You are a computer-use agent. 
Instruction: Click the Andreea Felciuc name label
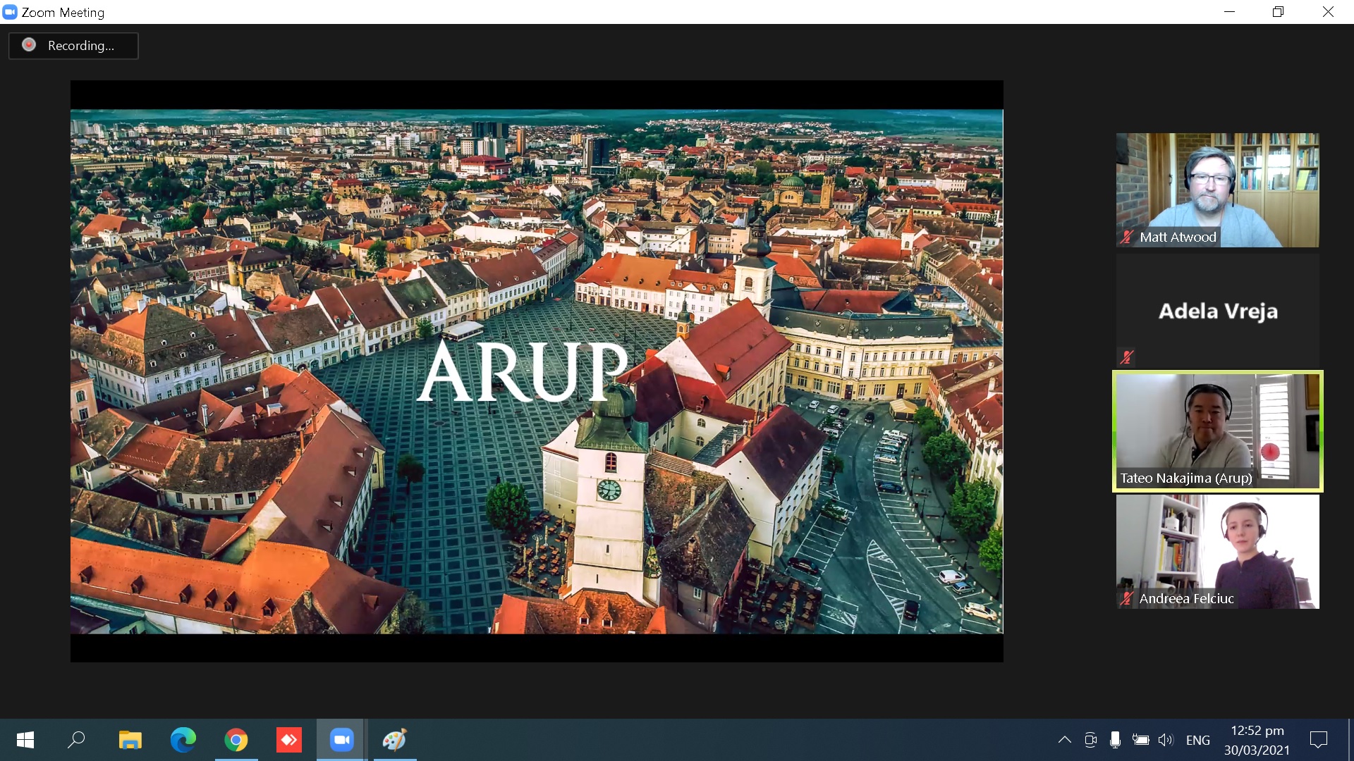1186,599
